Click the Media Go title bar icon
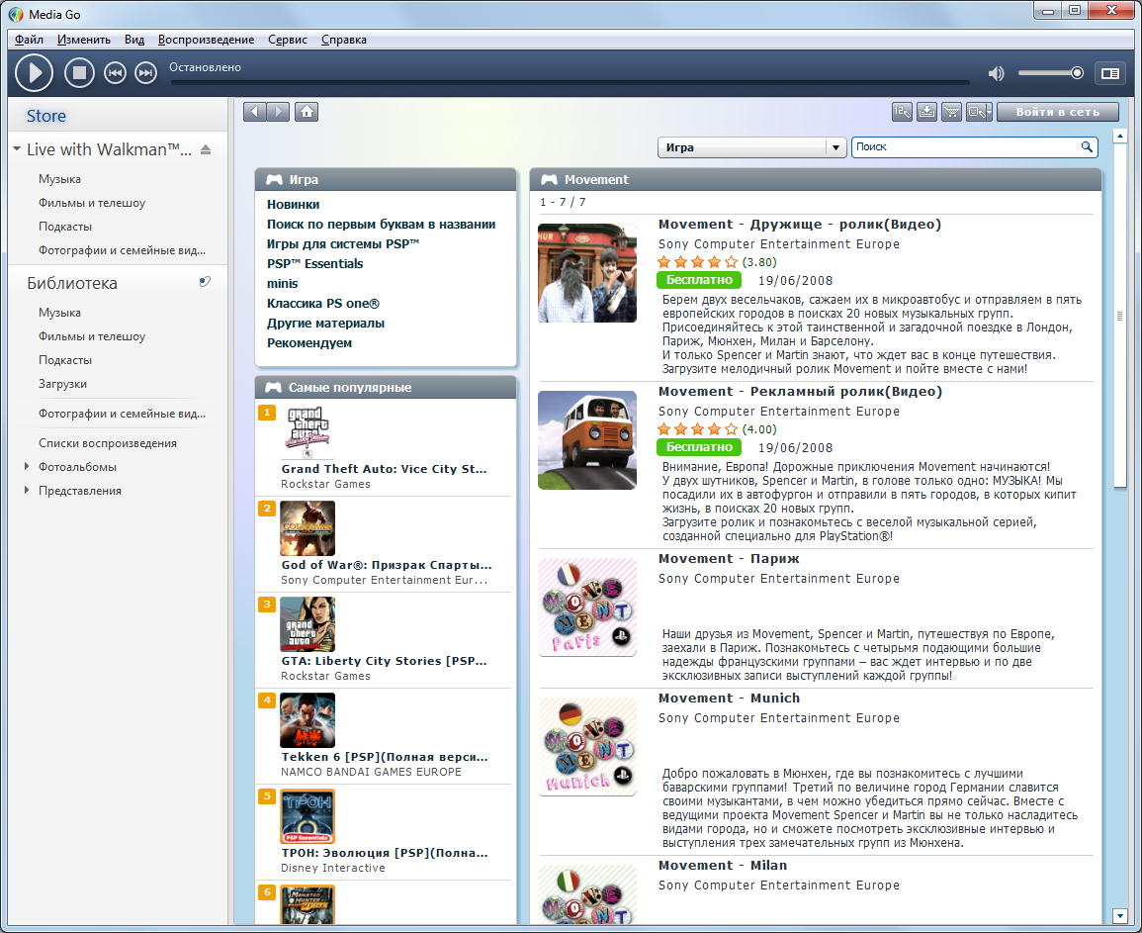Screen dimensions: 1142x933 tap(16, 14)
